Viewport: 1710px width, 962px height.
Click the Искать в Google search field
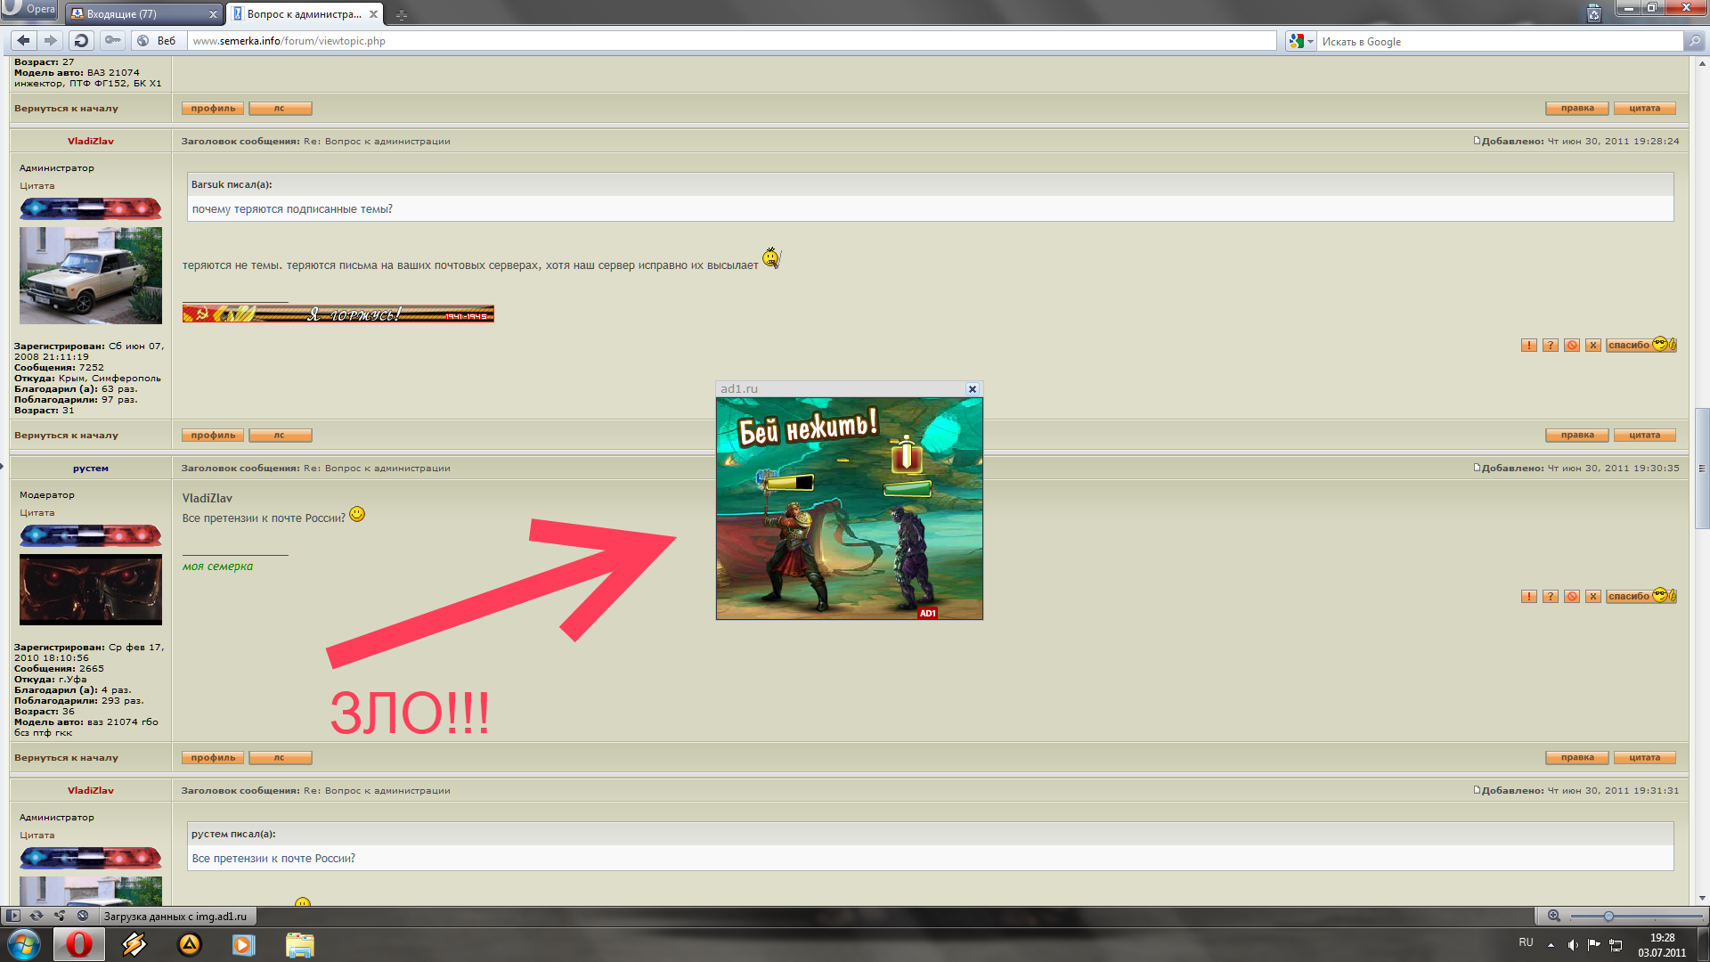coord(1501,41)
